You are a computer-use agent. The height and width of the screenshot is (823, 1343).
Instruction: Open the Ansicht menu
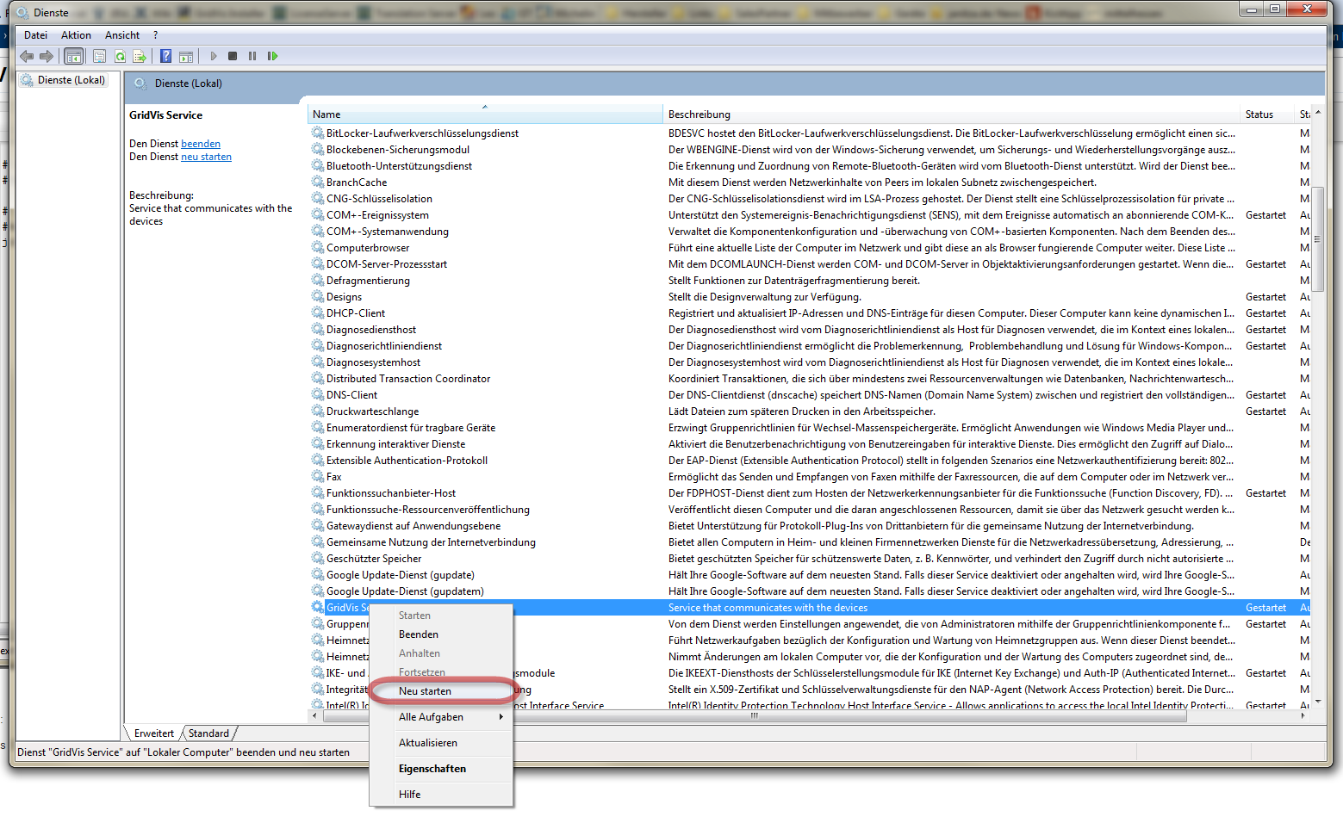click(121, 35)
